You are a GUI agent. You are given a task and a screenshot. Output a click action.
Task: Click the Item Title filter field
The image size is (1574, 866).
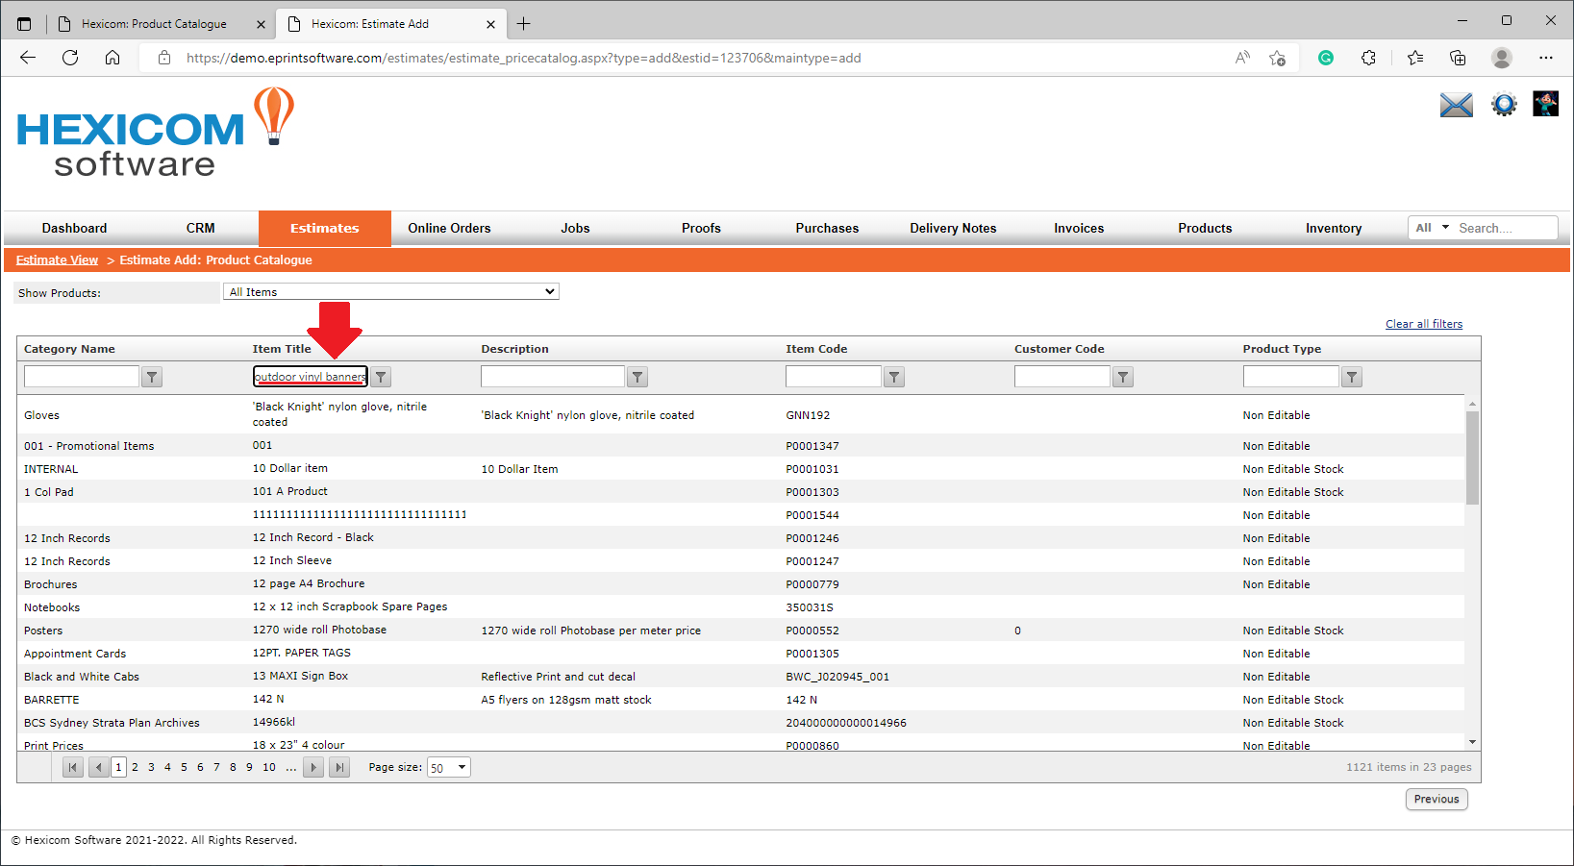click(x=311, y=377)
